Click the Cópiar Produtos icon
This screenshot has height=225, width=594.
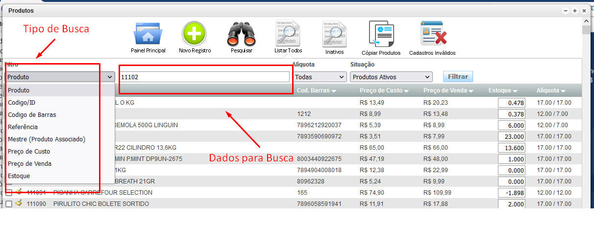click(381, 35)
